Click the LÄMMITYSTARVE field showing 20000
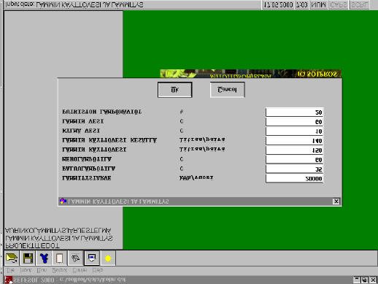Image resolution: width=378 pixels, height=284 pixels. pyautogui.click(x=294, y=178)
